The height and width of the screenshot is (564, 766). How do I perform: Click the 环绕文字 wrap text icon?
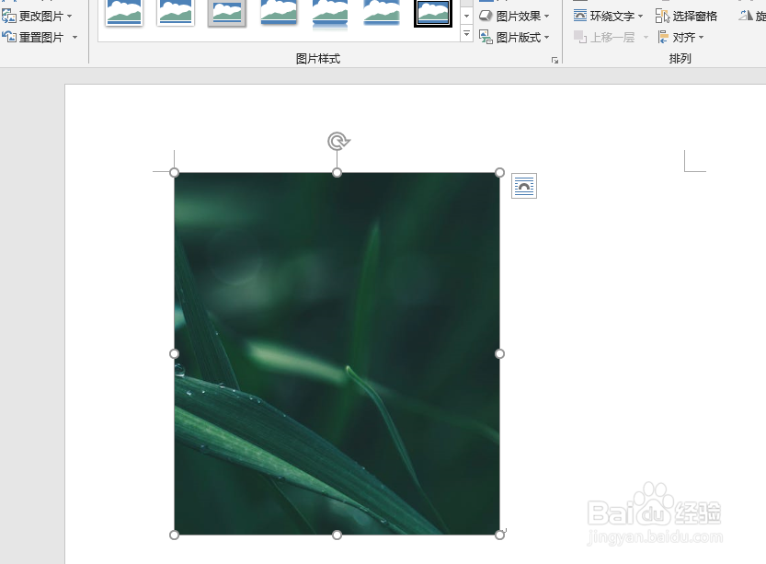(580, 17)
